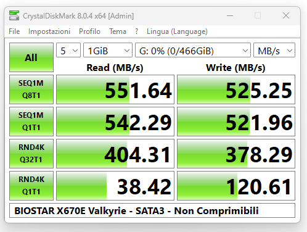This screenshot has width=307, height=232.
Task: Select the 38.42 read result
Action: [x=115, y=186]
